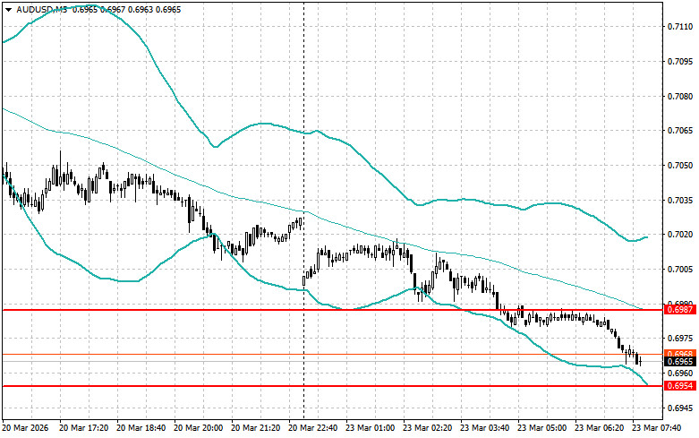Open the chart menu triangle beside AUDUSD,M5
The width and height of the screenshot is (699, 438).
(8, 10)
